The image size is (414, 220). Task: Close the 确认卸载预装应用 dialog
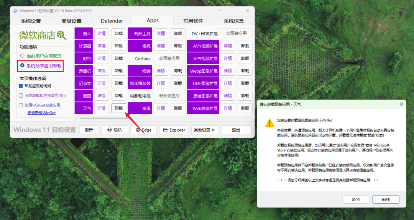pos(401,104)
